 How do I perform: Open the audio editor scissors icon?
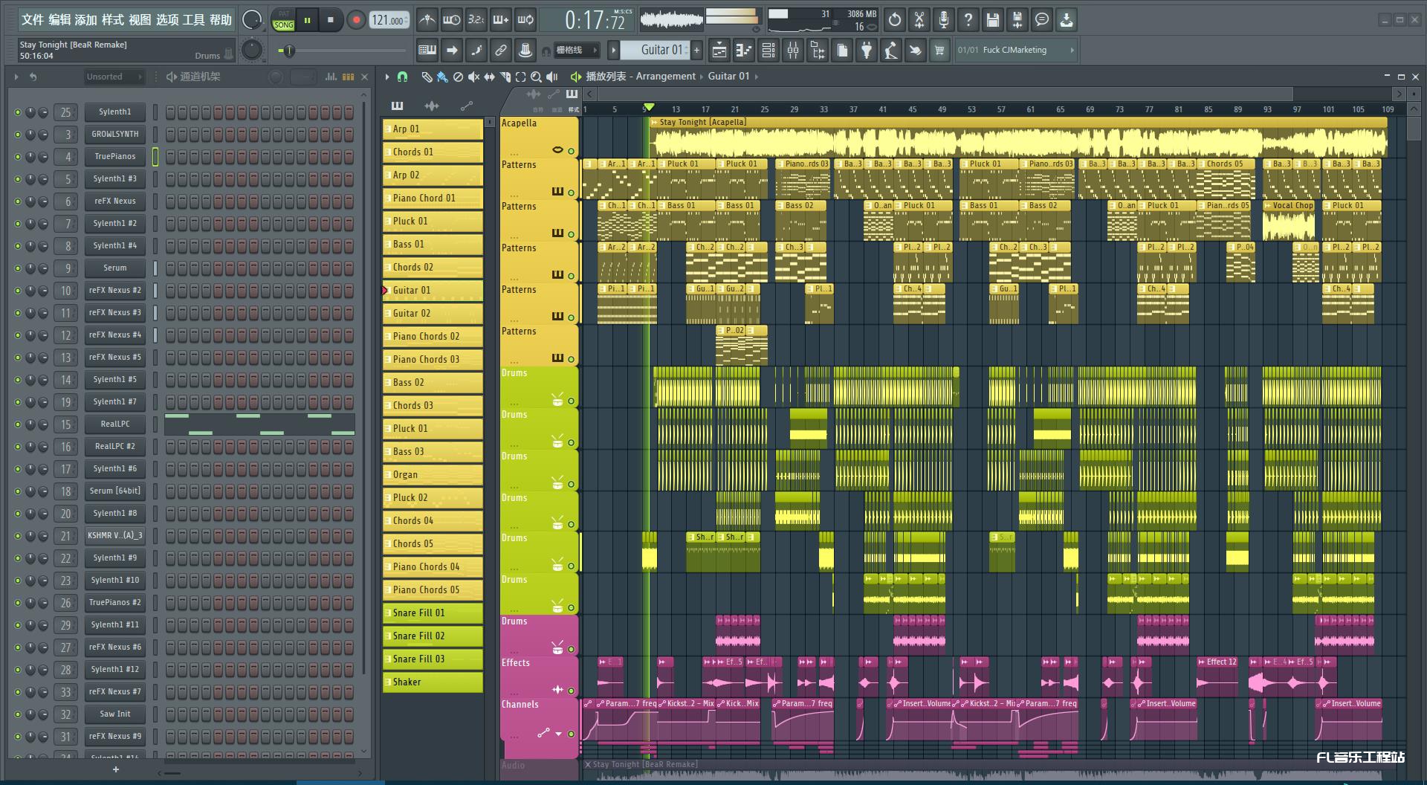click(919, 20)
